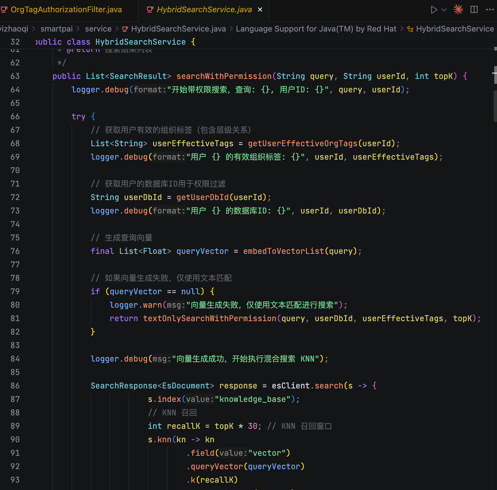Screen dimensions: 497x490
Task: Open the service folder breadcrumb
Action: click(x=98, y=29)
